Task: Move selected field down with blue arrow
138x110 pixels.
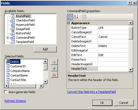Action: [x=54, y=68]
